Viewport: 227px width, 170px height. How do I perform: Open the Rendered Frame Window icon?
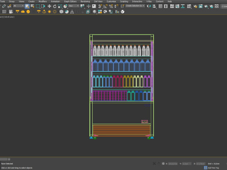click(201, 6)
